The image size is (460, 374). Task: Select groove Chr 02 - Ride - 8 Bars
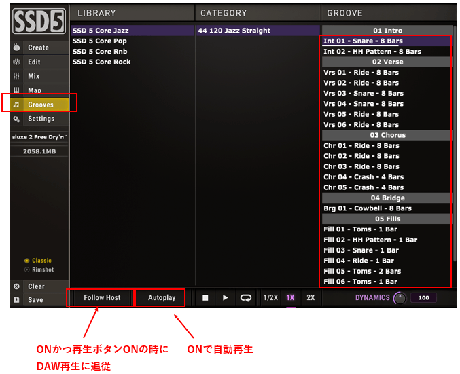(387, 156)
